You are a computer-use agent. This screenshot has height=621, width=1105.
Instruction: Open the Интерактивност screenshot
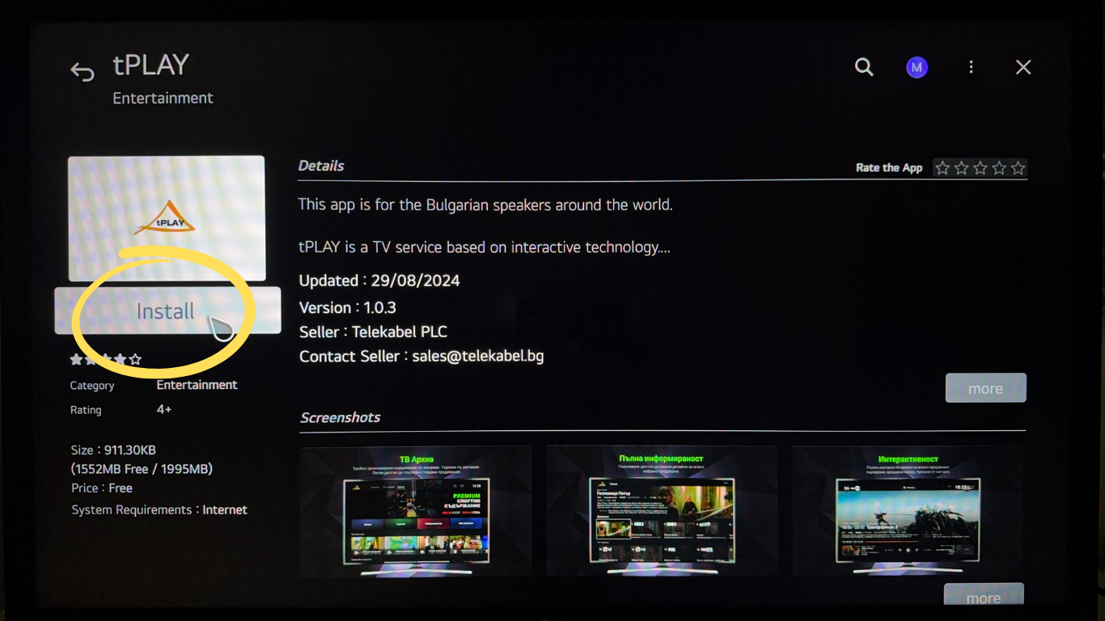(907, 511)
